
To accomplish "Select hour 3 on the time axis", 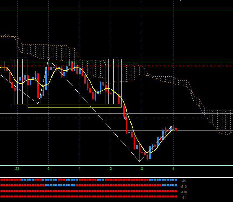I will [142, 169].
